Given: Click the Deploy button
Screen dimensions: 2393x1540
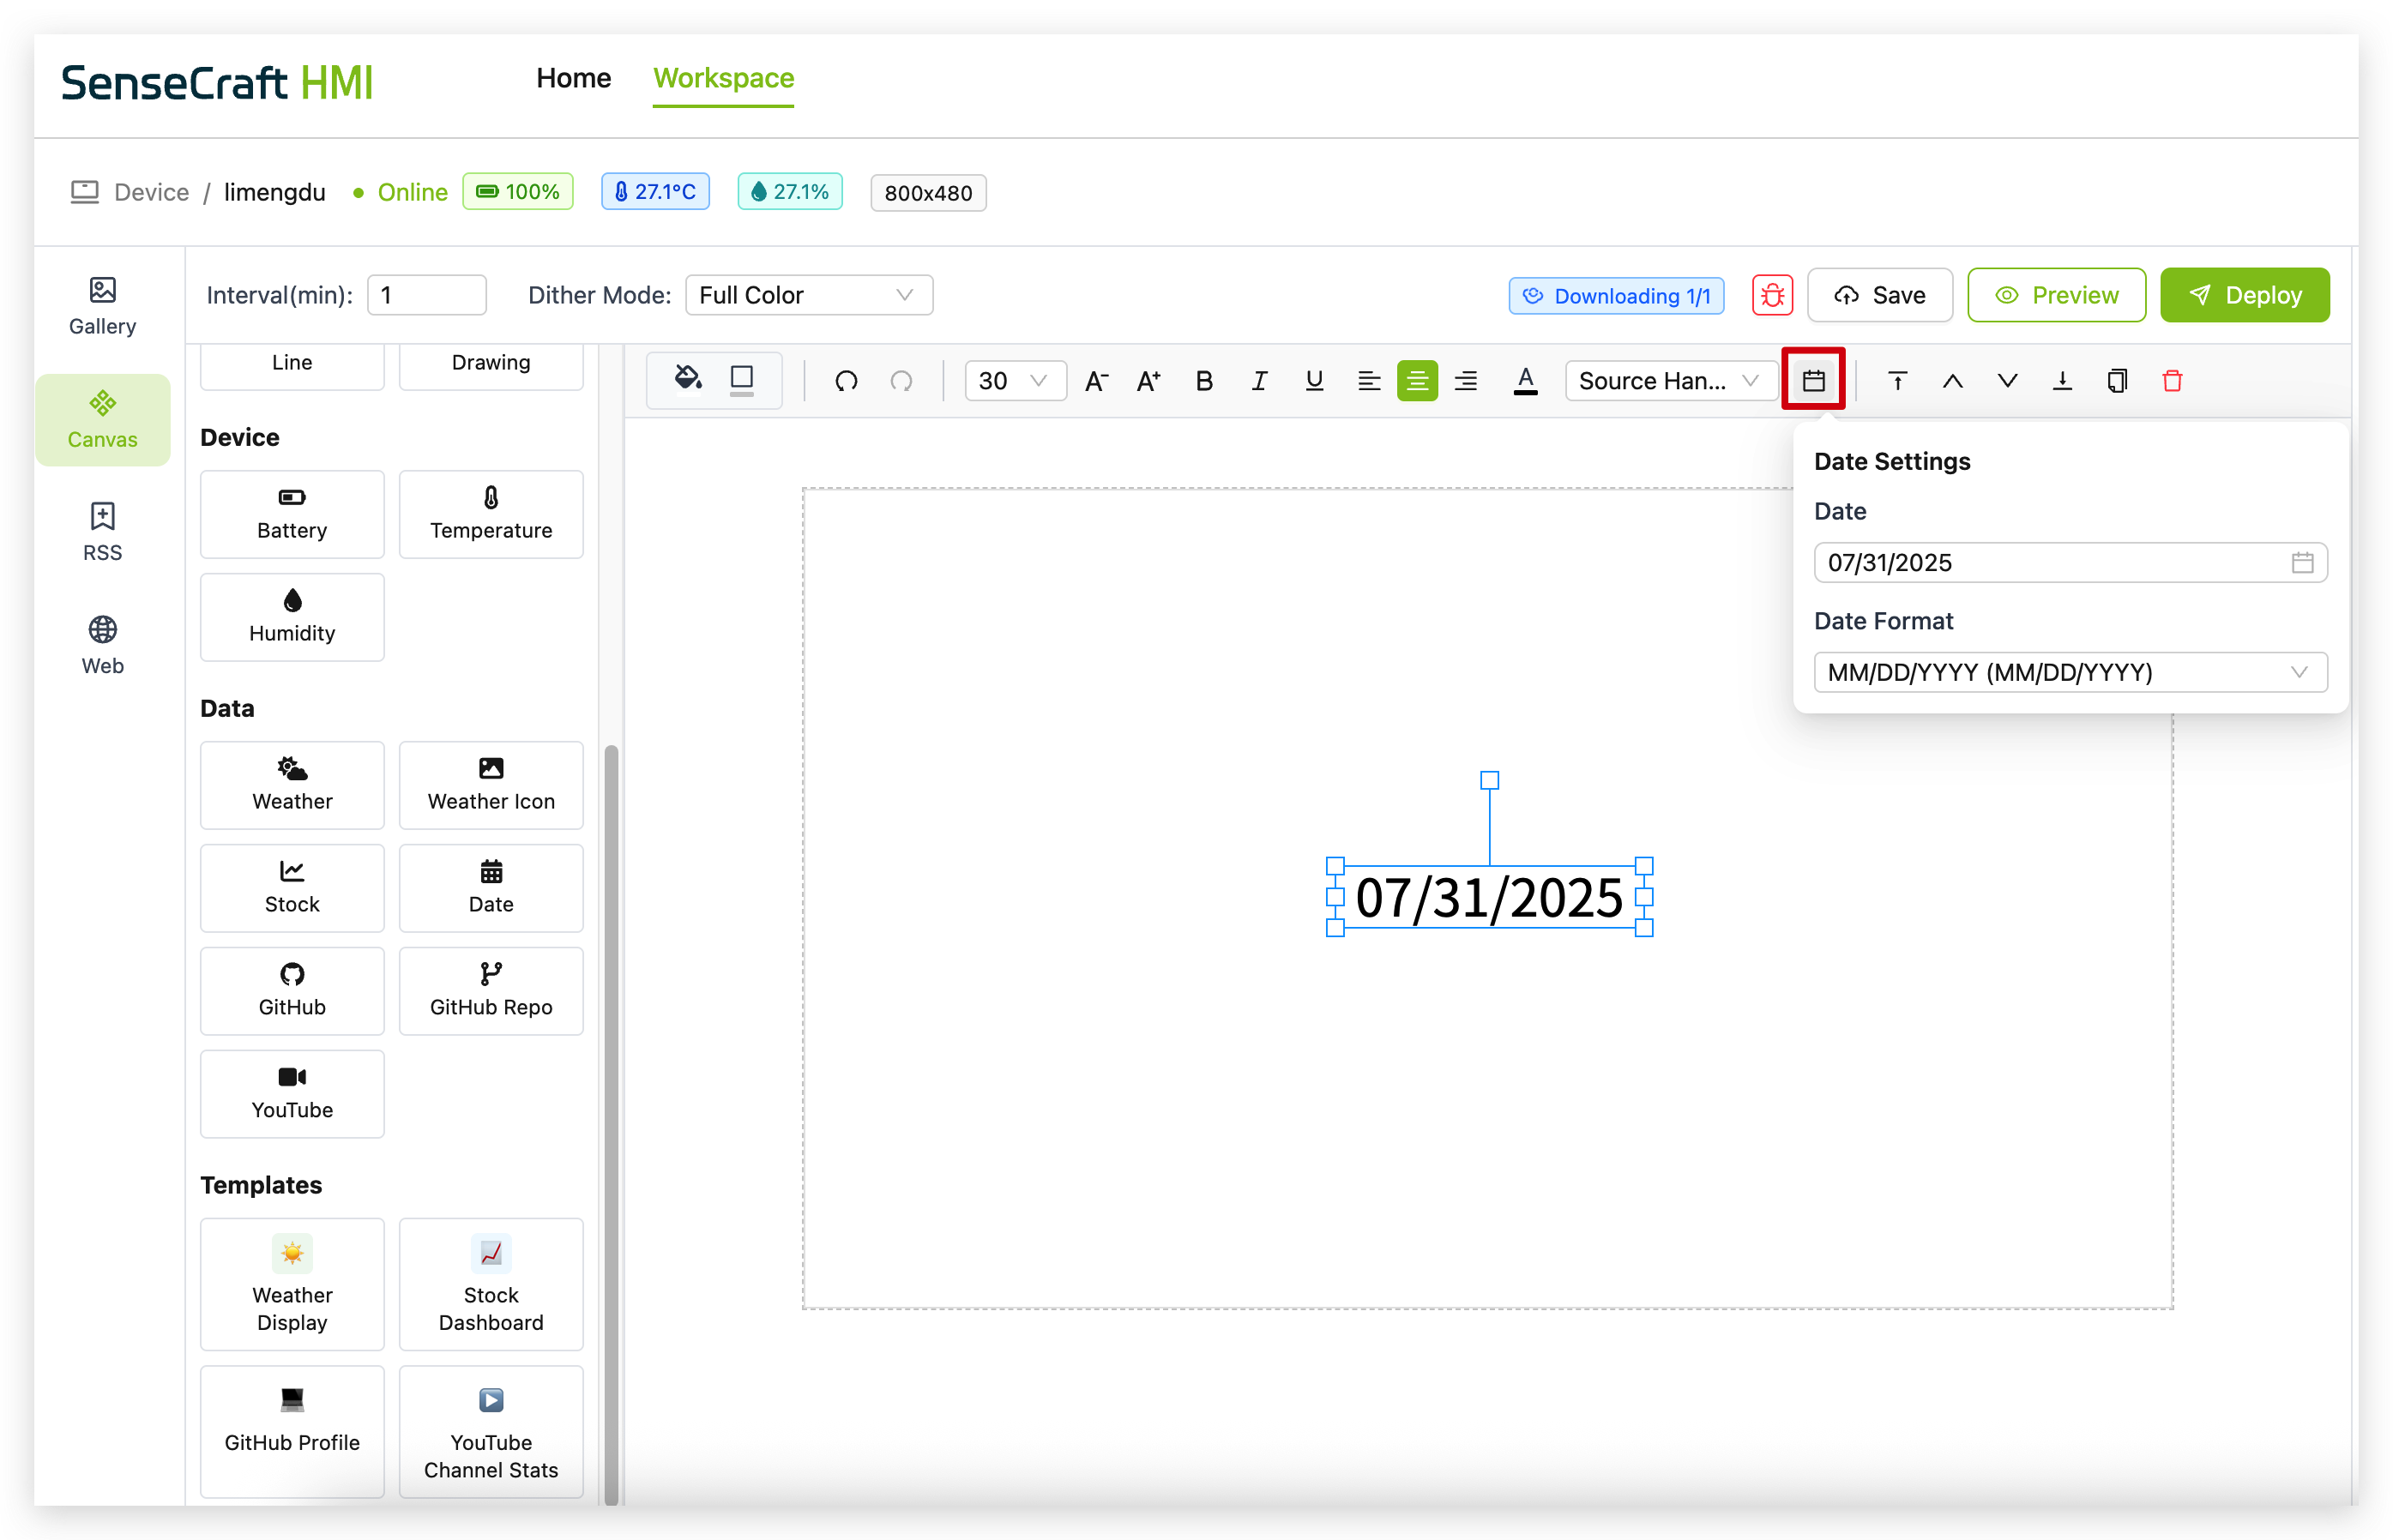Looking at the screenshot, I should 2244,295.
